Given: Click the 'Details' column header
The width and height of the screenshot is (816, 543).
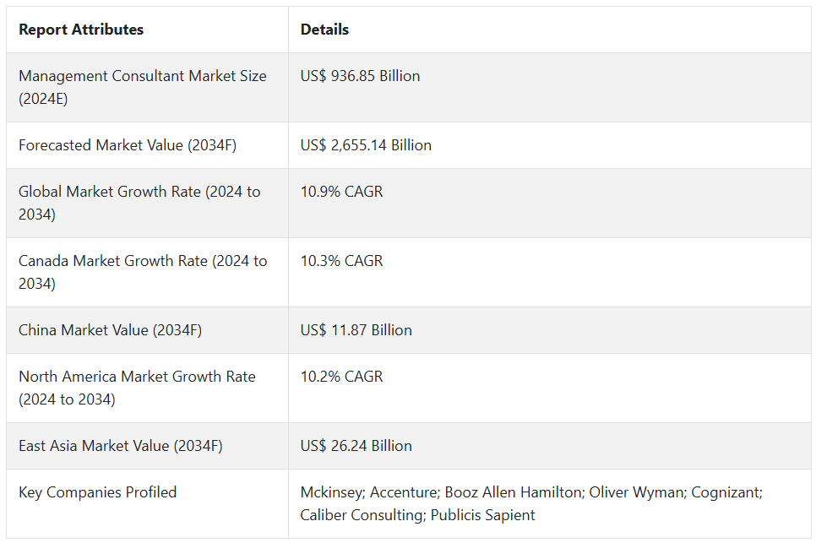Looking at the screenshot, I should click(324, 30).
